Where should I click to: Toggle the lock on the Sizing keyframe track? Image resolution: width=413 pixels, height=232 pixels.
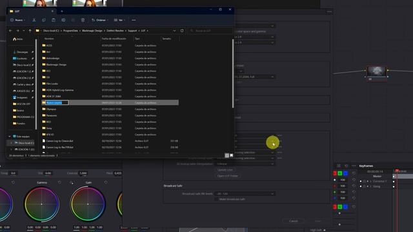click(x=364, y=186)
